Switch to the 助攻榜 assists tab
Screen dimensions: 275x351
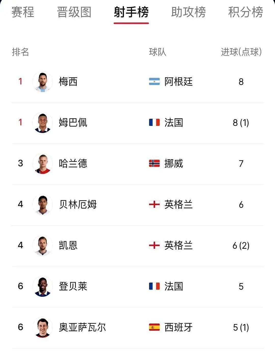(188, 12)
